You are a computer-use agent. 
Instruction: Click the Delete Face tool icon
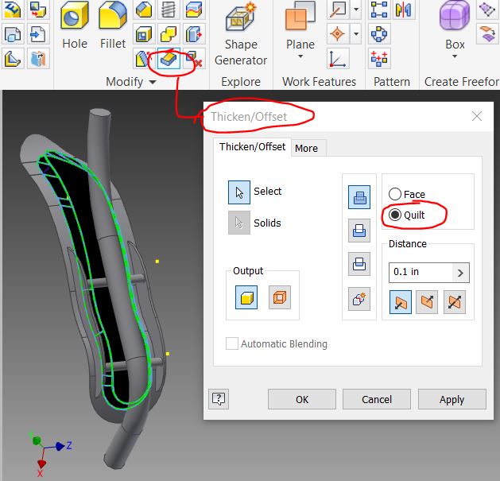pyautogui.click(x=194, y=59)
